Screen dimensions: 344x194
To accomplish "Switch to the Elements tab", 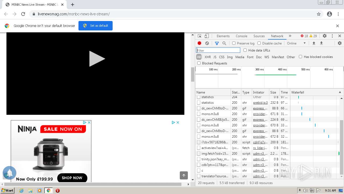I will [x=223, y=36].
